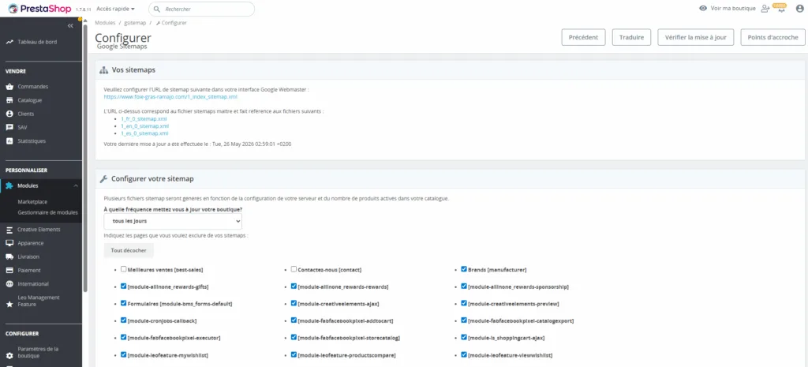The image size is (808, 367).
Task: Open the employee profile avatar menu
Action: 799,9
